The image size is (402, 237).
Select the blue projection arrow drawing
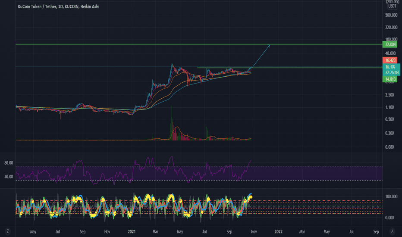[261, 56]
